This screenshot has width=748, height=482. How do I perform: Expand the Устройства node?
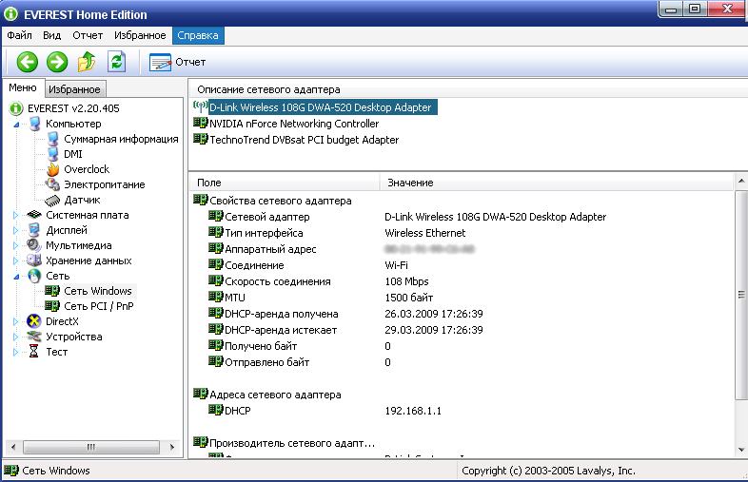click(x=16, y=337)
